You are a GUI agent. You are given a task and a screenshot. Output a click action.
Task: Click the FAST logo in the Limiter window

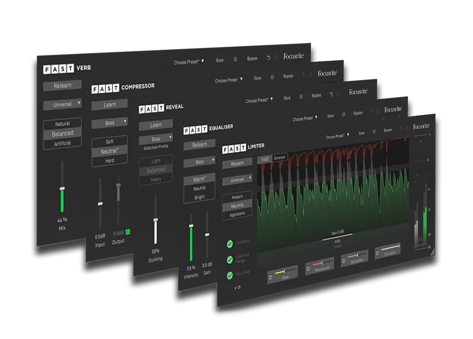[234, 149]
